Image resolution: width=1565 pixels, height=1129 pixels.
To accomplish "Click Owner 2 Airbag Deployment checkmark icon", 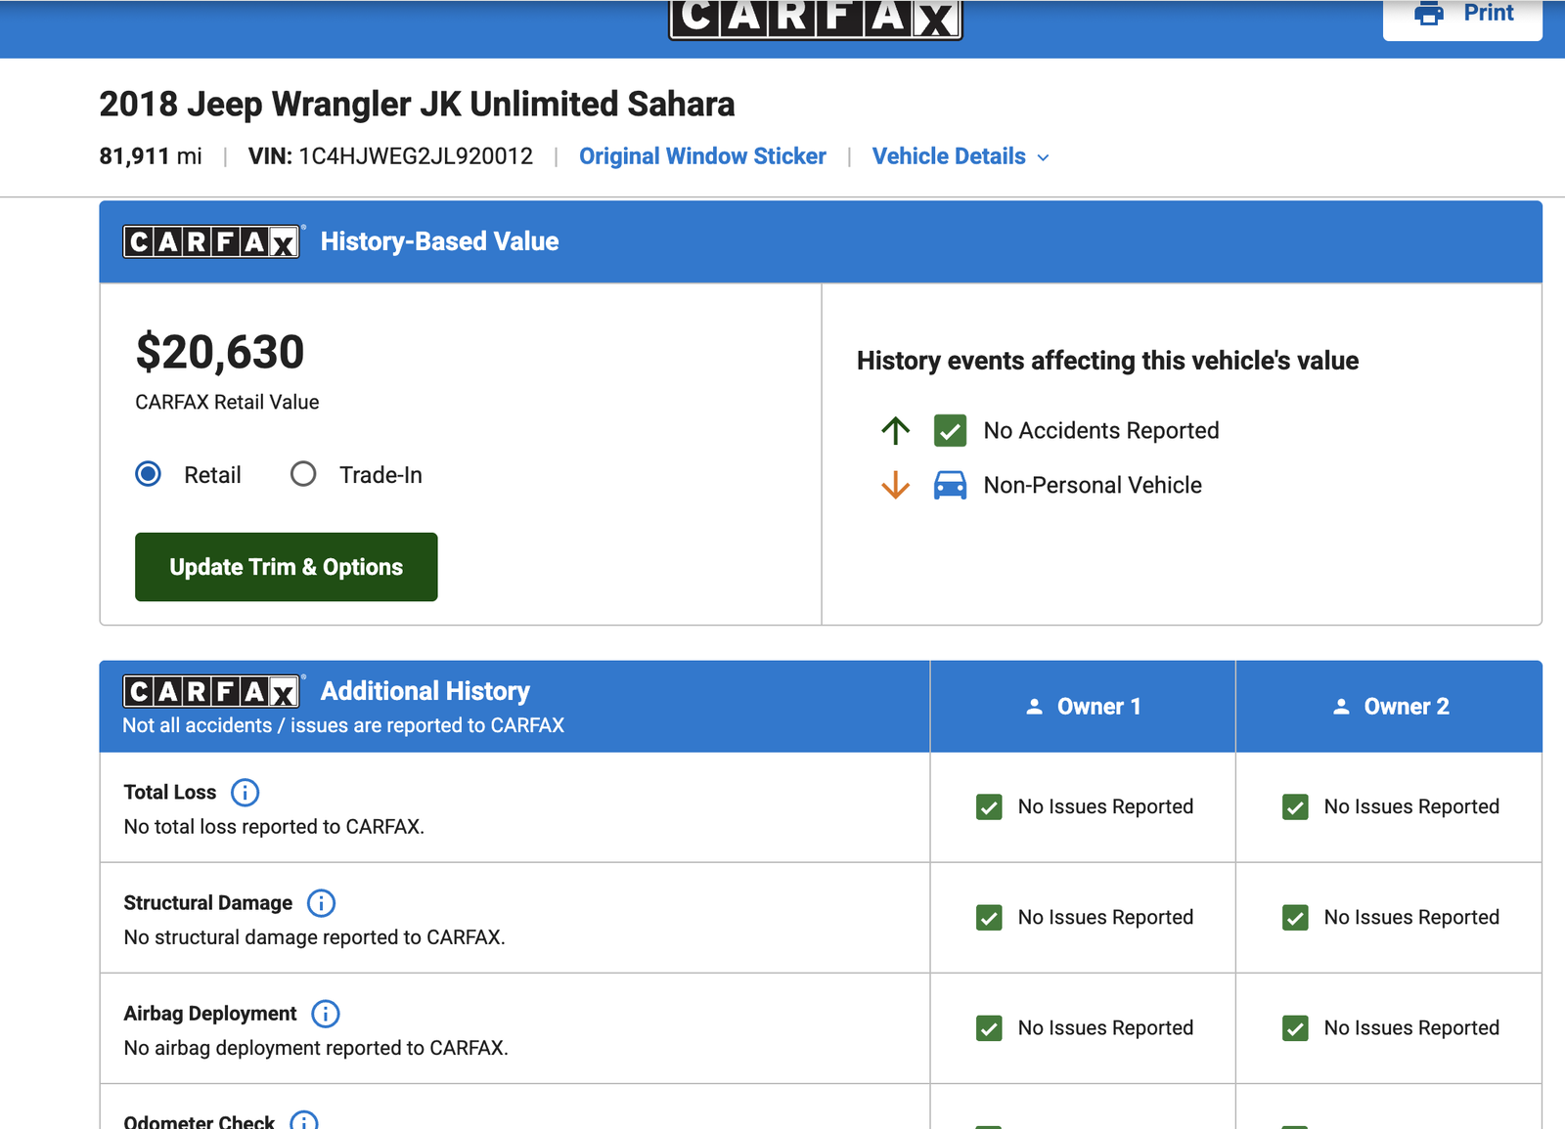I will [1295, 1028].
